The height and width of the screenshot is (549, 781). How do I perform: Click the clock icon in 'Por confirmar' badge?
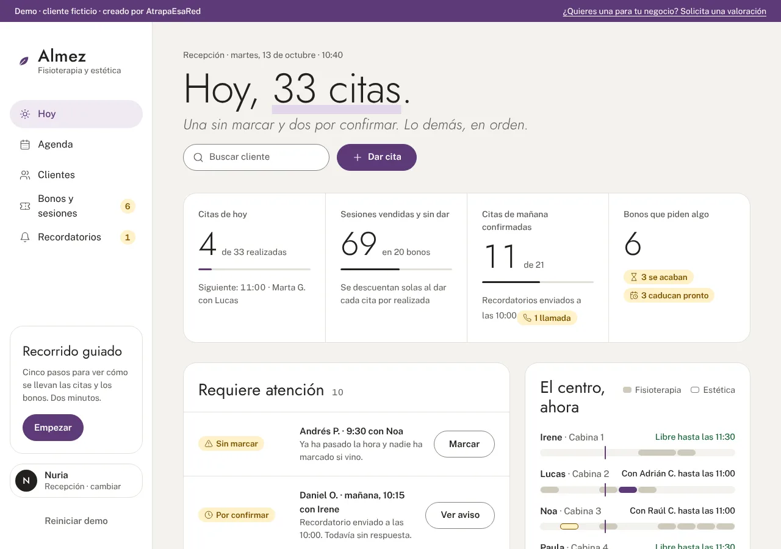click(209, 515)
